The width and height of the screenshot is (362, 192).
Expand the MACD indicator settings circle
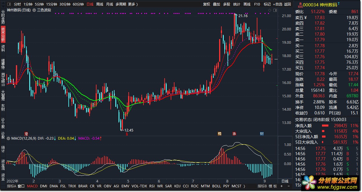coord(8,138)
